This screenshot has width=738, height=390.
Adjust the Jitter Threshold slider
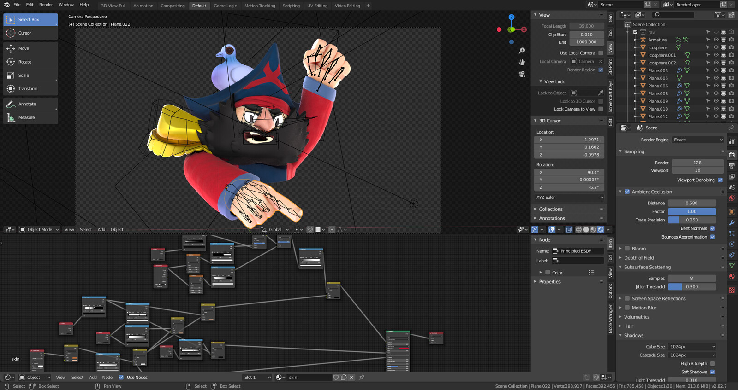[x=692, y=287]
